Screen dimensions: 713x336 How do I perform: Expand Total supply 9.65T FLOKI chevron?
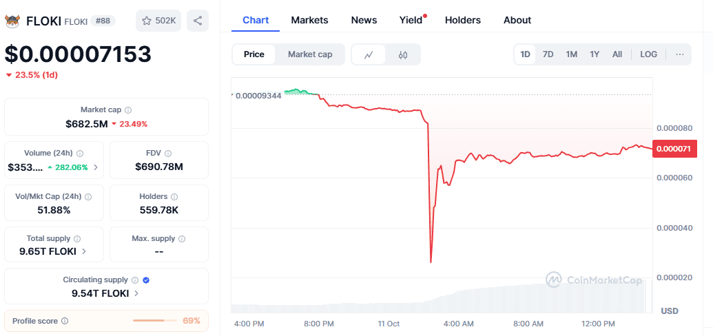click(84, 251)
